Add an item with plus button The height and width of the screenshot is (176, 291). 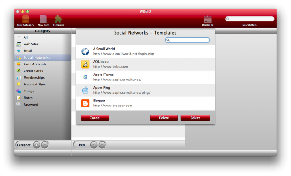click(94, 145)
